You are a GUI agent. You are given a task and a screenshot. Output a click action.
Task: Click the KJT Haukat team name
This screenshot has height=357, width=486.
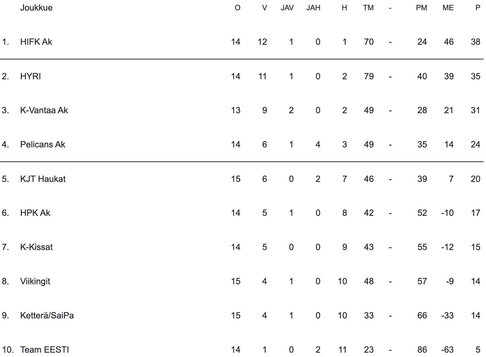[x=43, y=179]
